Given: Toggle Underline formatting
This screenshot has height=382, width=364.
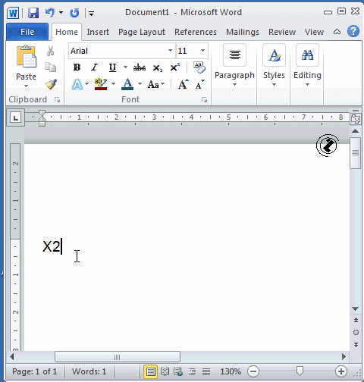Looking at the screenshot, I should [x=112, y=67].
